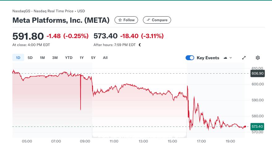This screenshot has height=148, width=272.
Task: Switch to 5D time range
Action: click(x=30, y=58)
